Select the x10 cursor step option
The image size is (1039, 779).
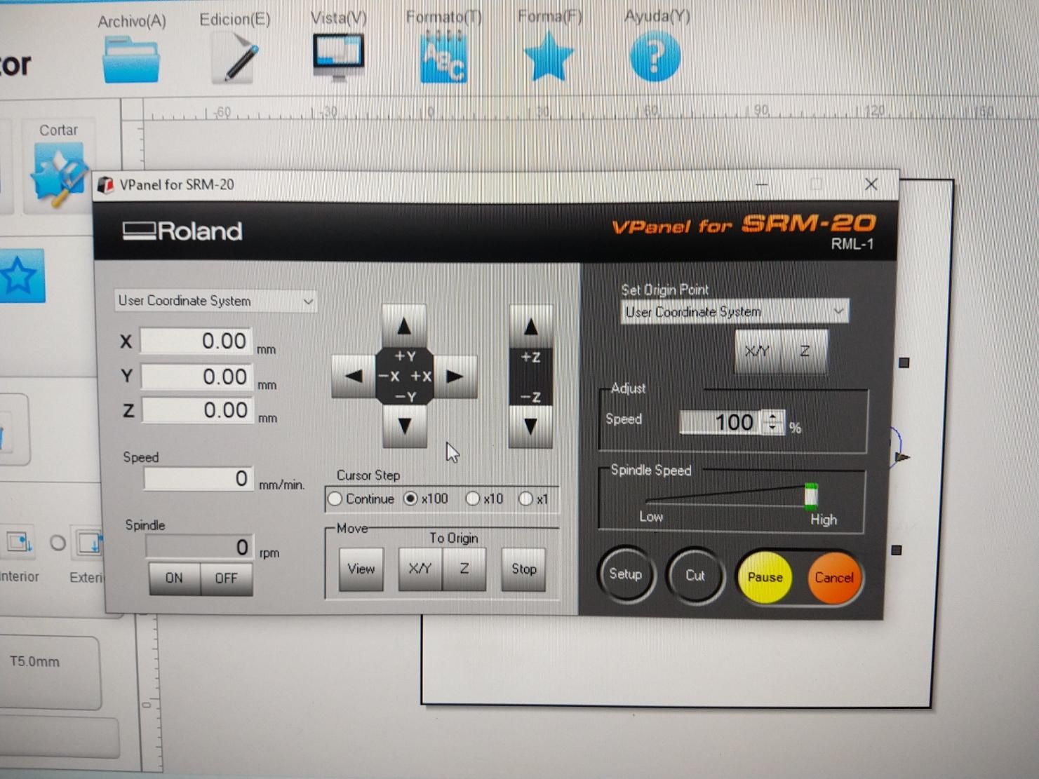pyautogui.click(x=473, y=499)
